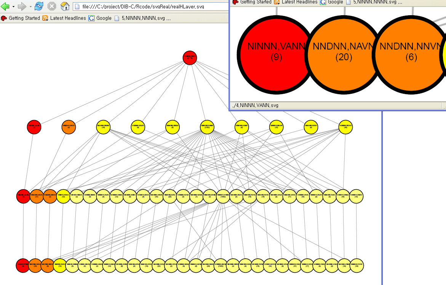Open the Back history dropdown arrow
The height and width of the screenshot is (285, 446).
[14, 7]
